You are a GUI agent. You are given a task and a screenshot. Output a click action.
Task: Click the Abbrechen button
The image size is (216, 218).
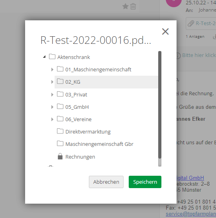(106, 182)
